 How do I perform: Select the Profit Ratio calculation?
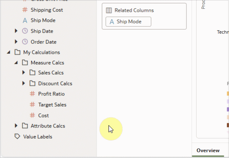pyautogui.click(x=51, y=94)
